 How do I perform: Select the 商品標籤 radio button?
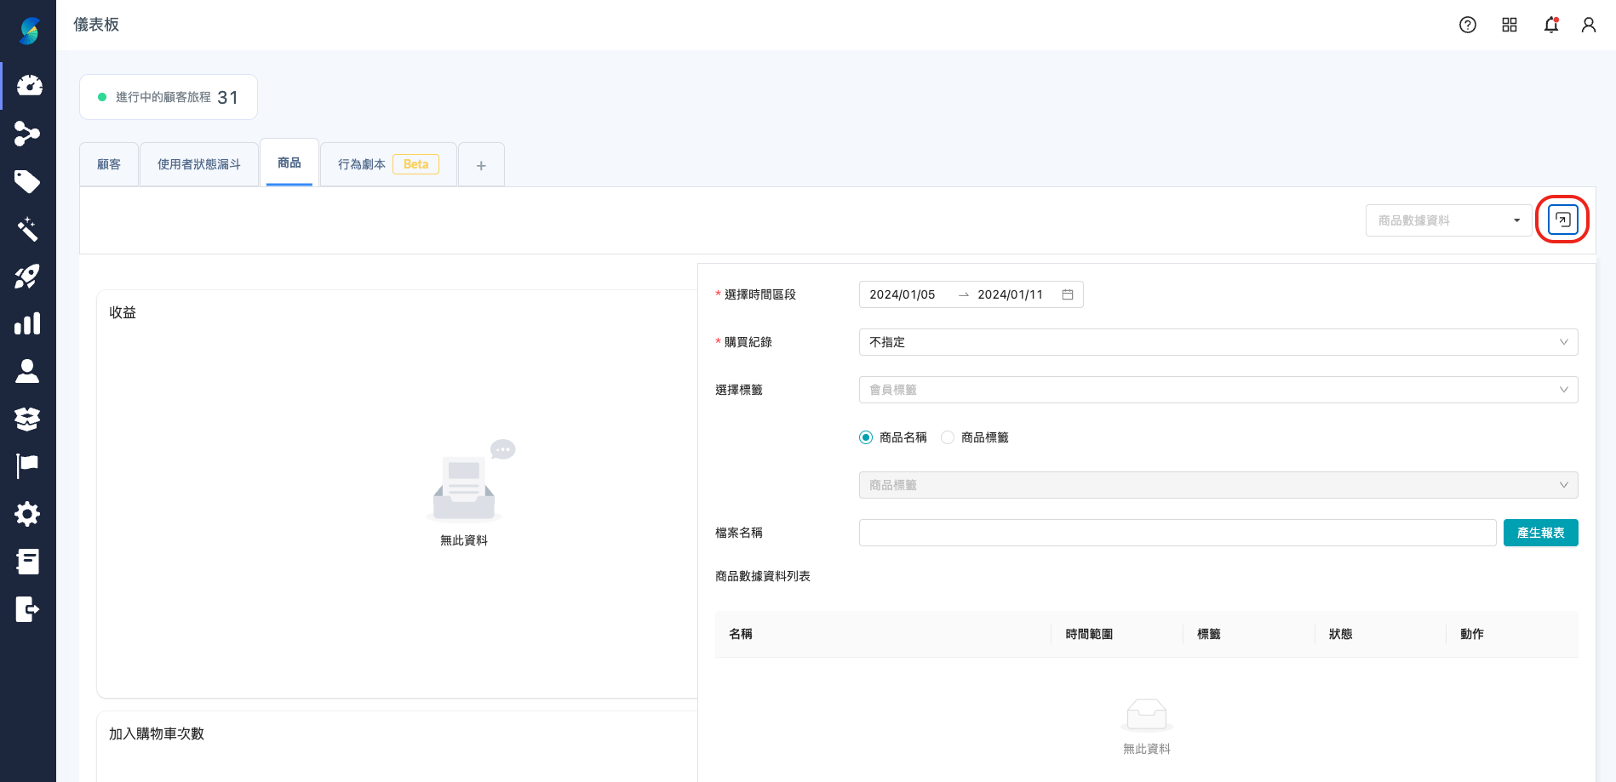[948, 437]
